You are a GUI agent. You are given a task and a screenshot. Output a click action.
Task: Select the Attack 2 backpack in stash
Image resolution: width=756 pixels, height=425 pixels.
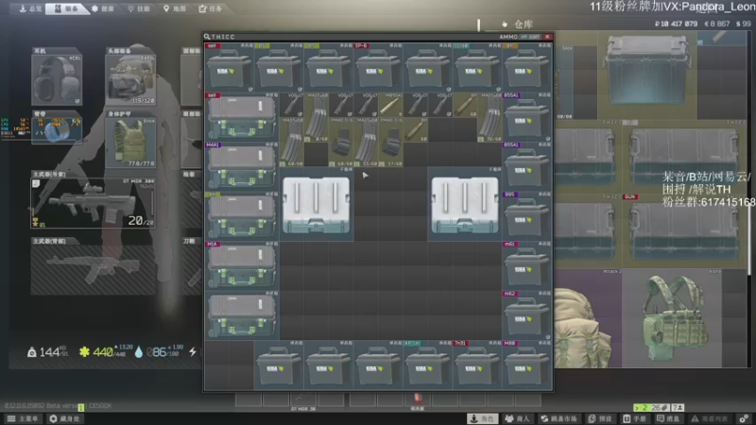pos(588,318)
